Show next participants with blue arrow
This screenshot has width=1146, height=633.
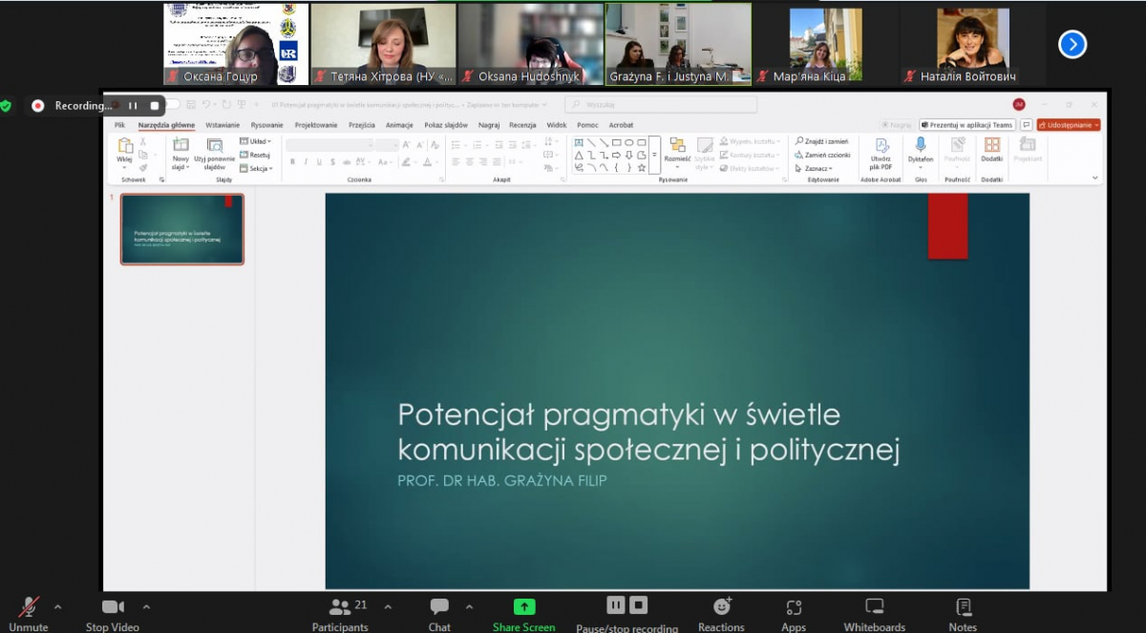click(1072, 44)
